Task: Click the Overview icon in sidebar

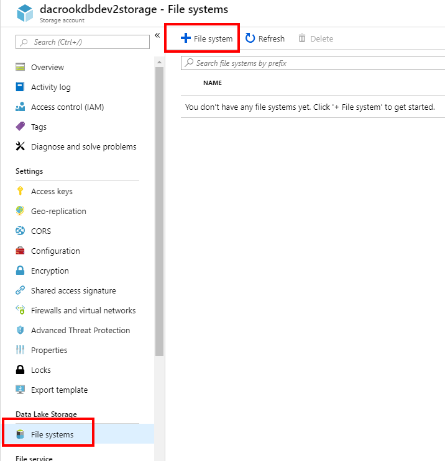Action: [20, 67]
